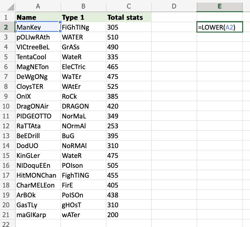Select column E header
The width and height of the screenshot is (250, 227).
(x=219, y=6)
